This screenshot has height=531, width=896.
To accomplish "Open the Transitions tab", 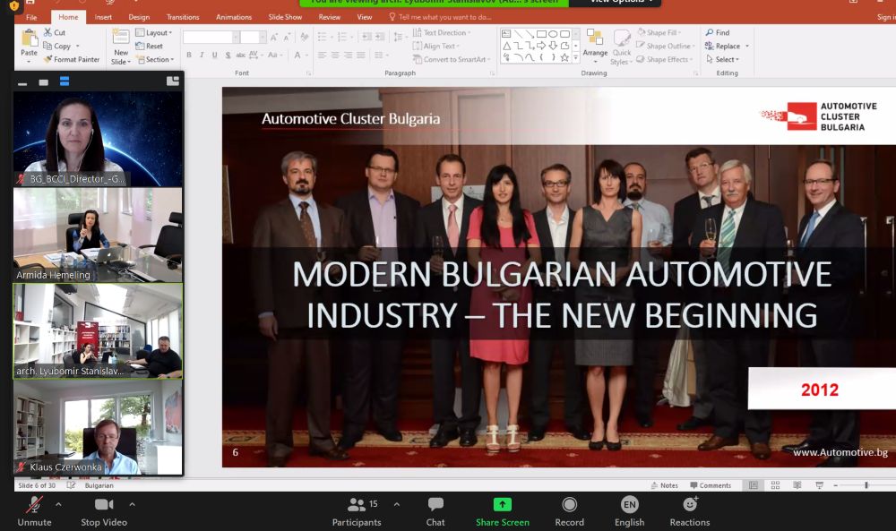I will (183, 17).
